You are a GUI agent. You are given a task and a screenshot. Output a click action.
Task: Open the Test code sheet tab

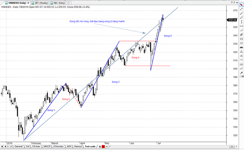tap(90, 146)
